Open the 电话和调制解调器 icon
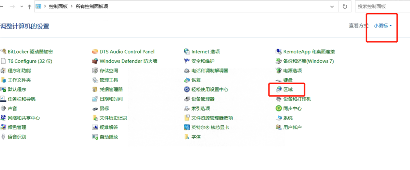410x170 pixels. [187, 71]
